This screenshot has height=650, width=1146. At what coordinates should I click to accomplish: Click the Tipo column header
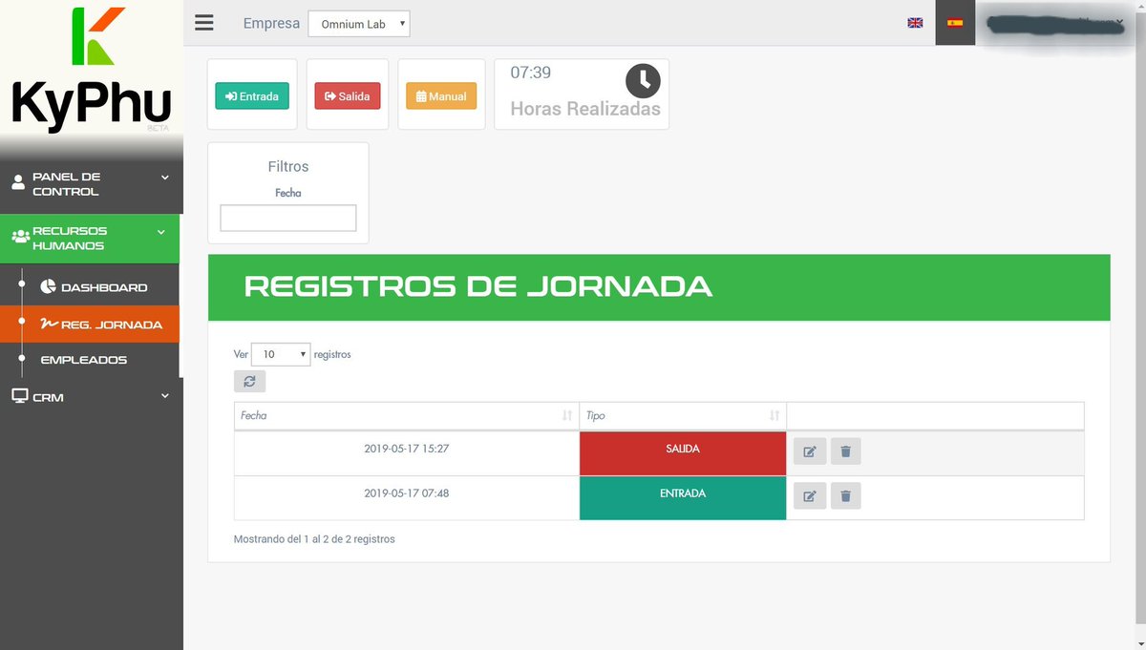point(683,415)
